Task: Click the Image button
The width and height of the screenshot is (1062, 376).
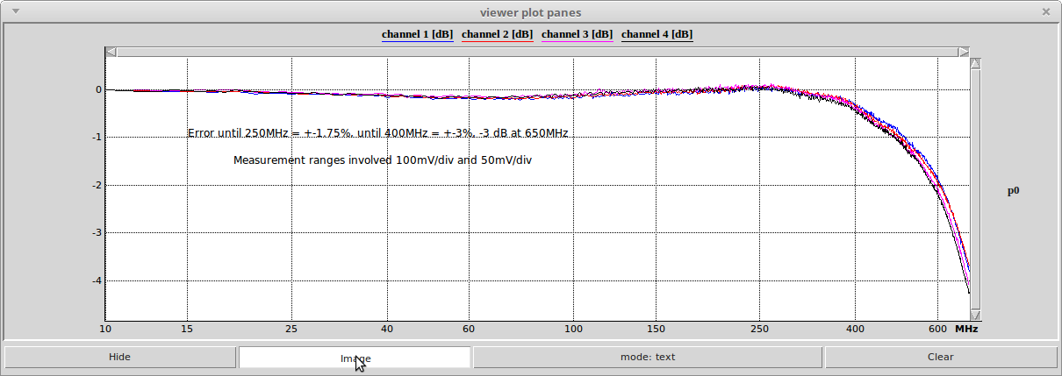Action: [355, 357]
